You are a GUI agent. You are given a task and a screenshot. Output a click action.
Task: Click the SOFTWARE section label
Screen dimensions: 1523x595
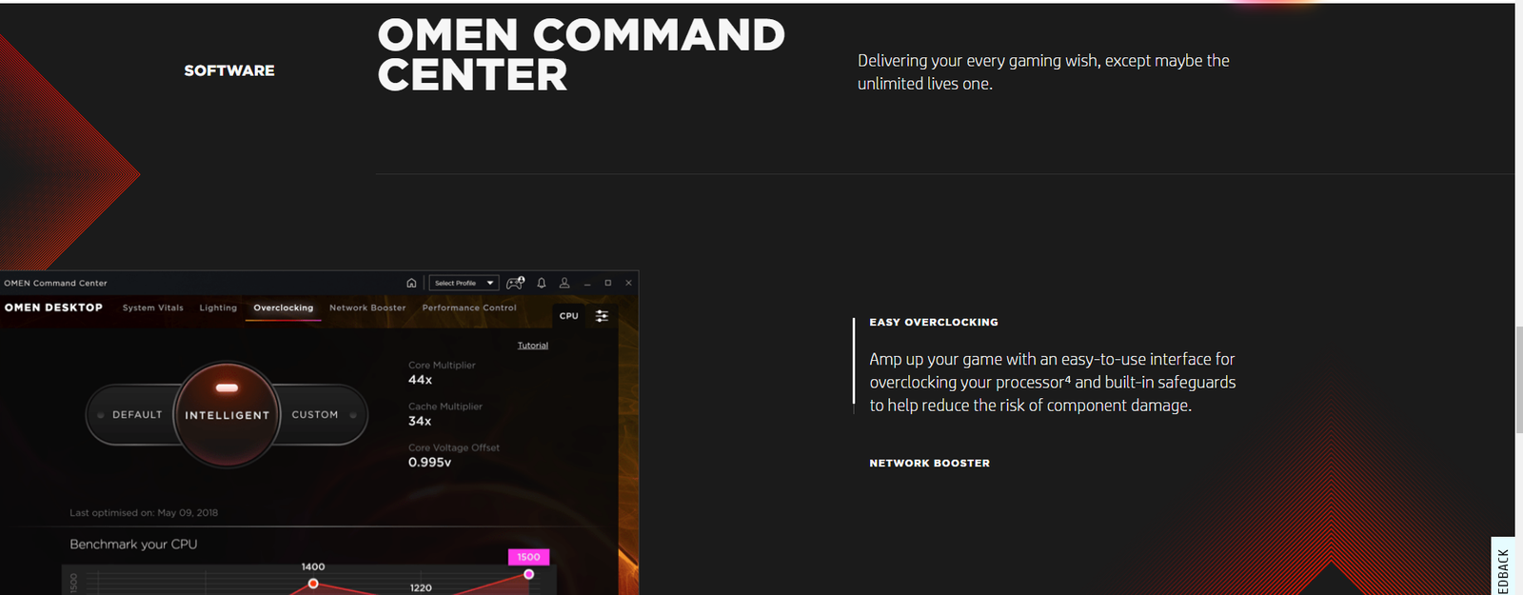tap(229, 70)
